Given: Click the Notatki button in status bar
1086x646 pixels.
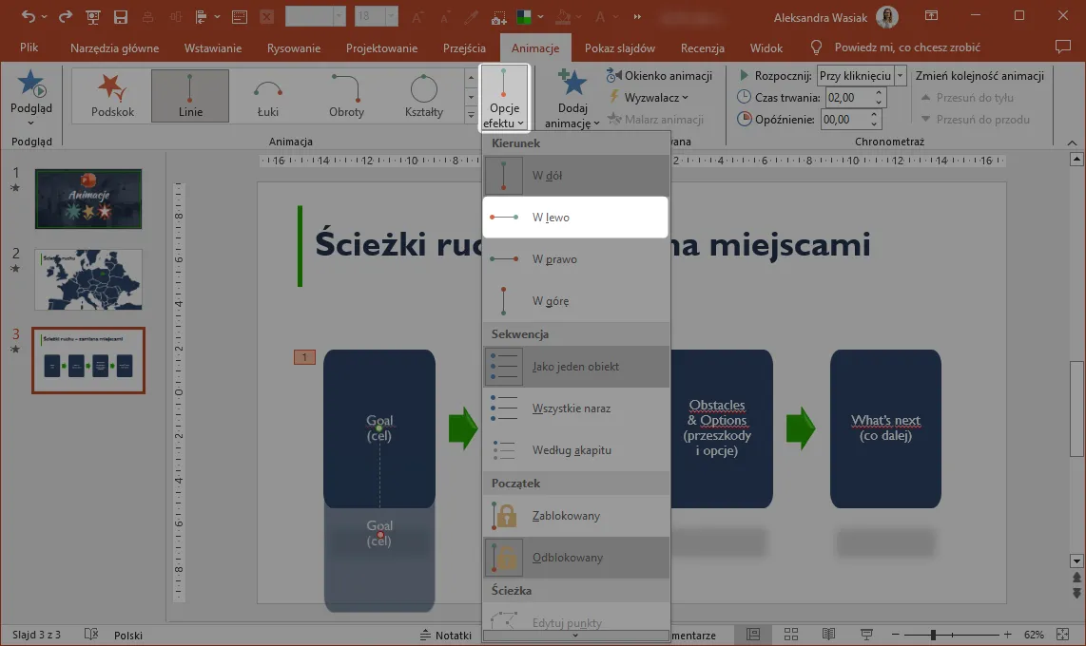Looking at the screenshot, I should 446,635.
